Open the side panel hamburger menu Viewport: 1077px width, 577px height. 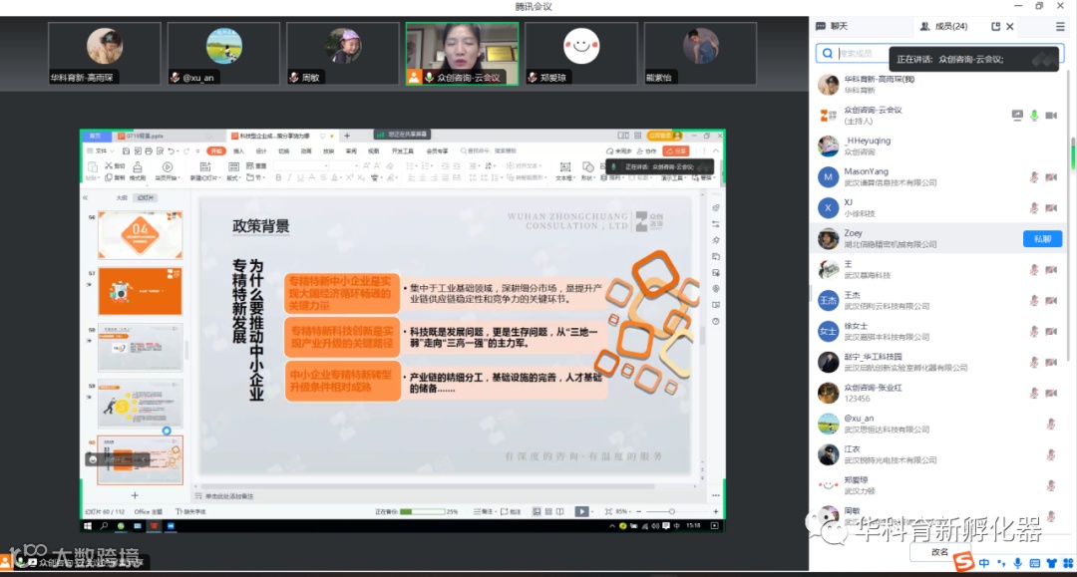(x=1060, y=26)
